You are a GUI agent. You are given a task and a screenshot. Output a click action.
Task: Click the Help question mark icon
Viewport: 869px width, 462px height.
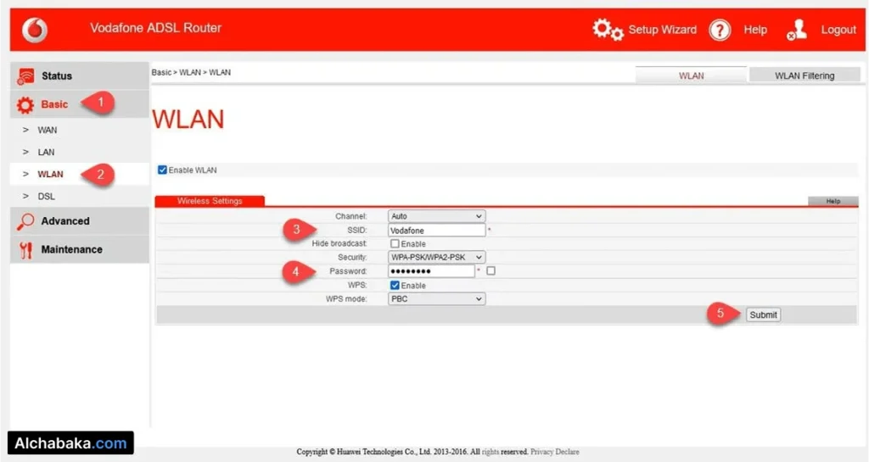coord(720,30)
